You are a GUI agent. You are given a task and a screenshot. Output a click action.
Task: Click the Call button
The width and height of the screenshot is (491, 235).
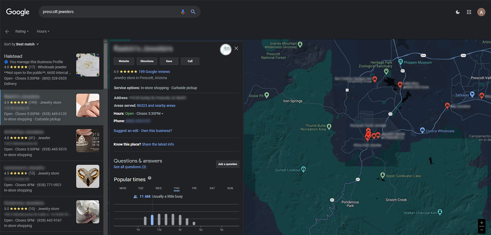click(190, 61)
